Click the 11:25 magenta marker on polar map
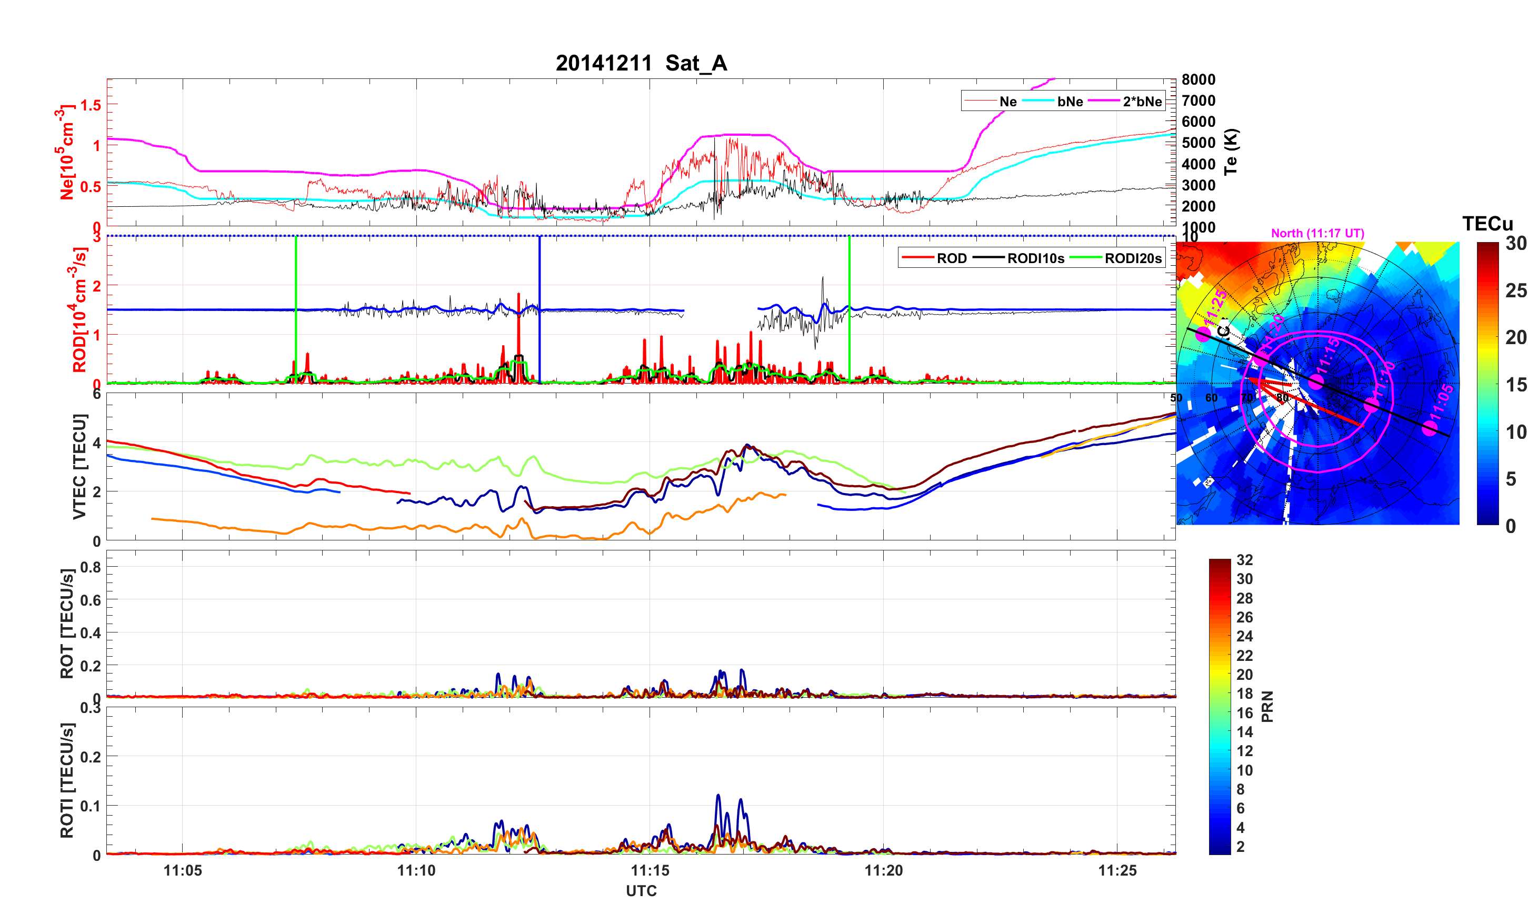Screen dimensions: 1528x924 [1203, 334]
